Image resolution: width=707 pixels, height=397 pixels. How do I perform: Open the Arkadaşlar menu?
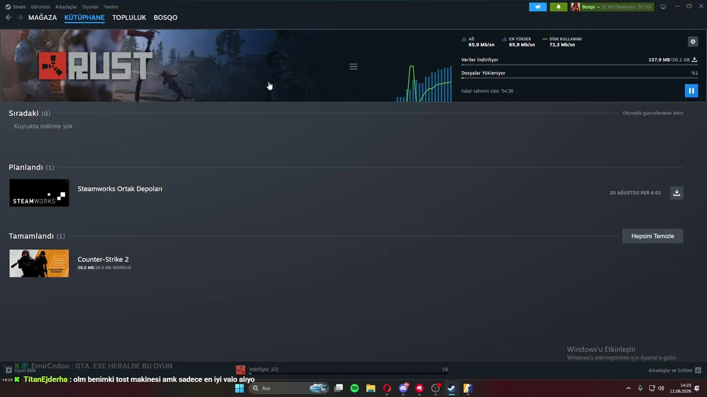(x=66, y=7)
